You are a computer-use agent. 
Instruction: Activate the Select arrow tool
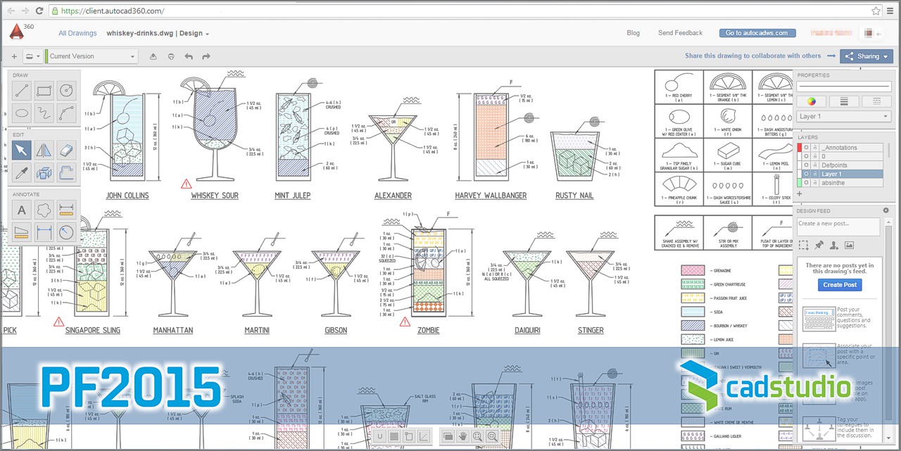pos(22,150)
